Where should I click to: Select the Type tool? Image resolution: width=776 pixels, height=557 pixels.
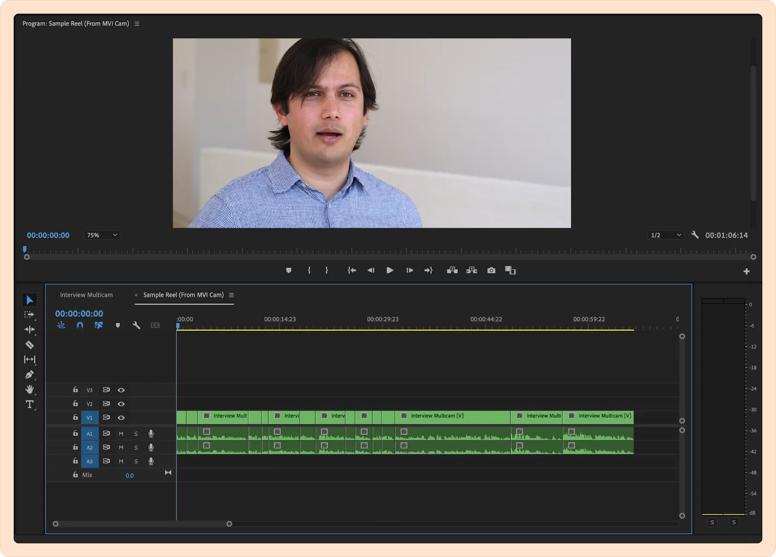(x=30, y=404)
